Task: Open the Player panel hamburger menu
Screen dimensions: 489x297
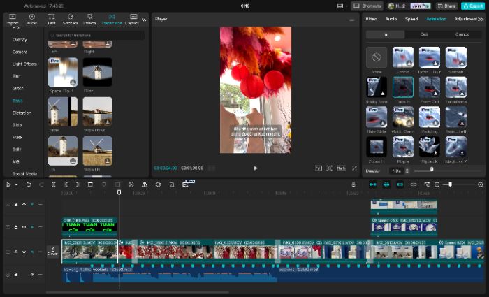Action: (x=352, y=19)
